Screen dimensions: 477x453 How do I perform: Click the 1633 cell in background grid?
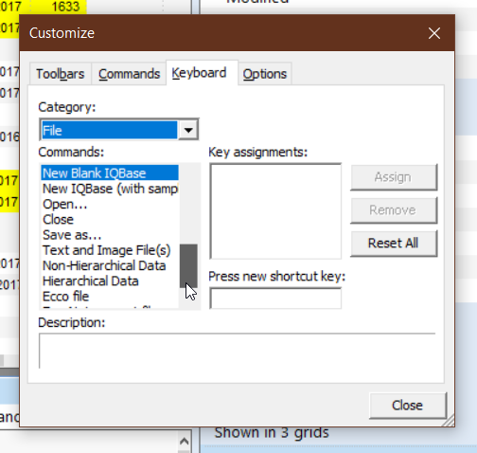point(60,7)
